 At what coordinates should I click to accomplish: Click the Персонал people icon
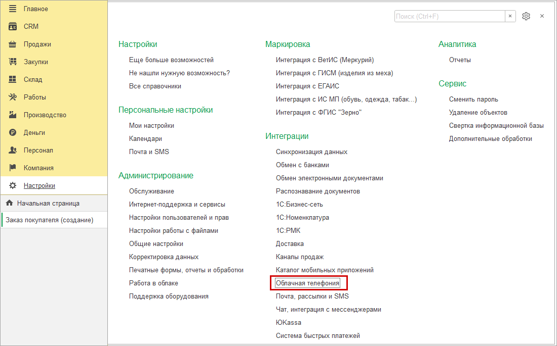click(x=13, y=151)
